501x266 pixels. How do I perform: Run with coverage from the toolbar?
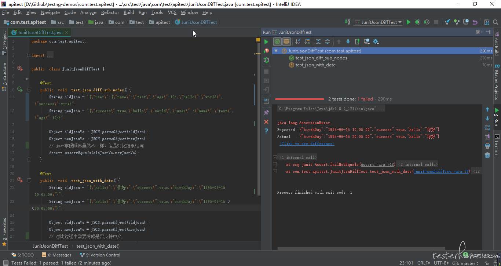coord(427,22)
